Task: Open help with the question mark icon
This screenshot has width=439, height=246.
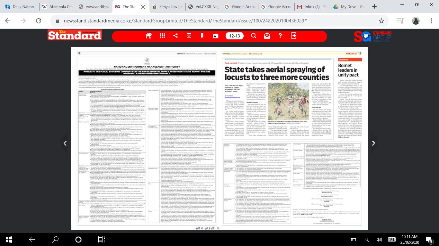Action: click(280, 36)
